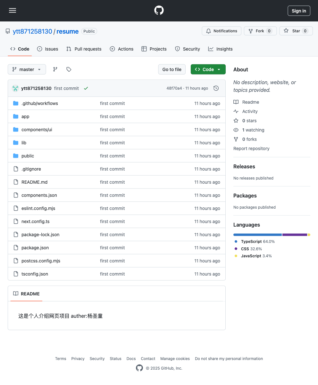Open the master branch dropdown
This screenshot has width=318, height=385.
coord(27,69)
